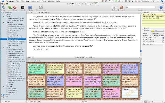Open the 110% zoom dropdown
Screen dimensions: 165x103
tap(30, 57)
